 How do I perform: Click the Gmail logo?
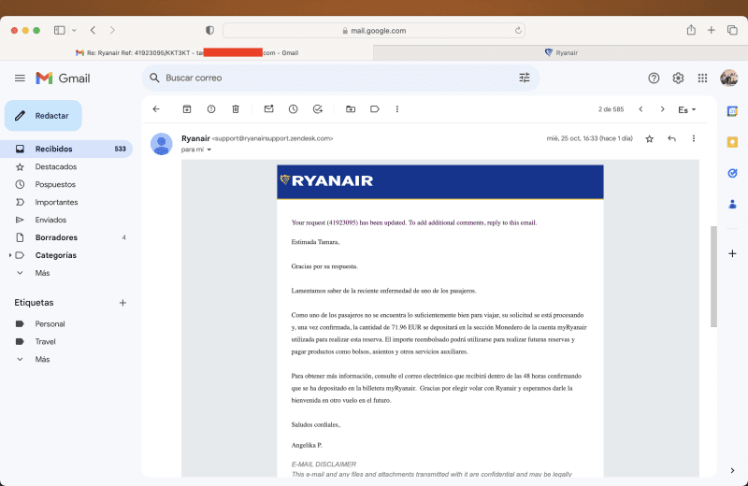click(x=63, y=78)
